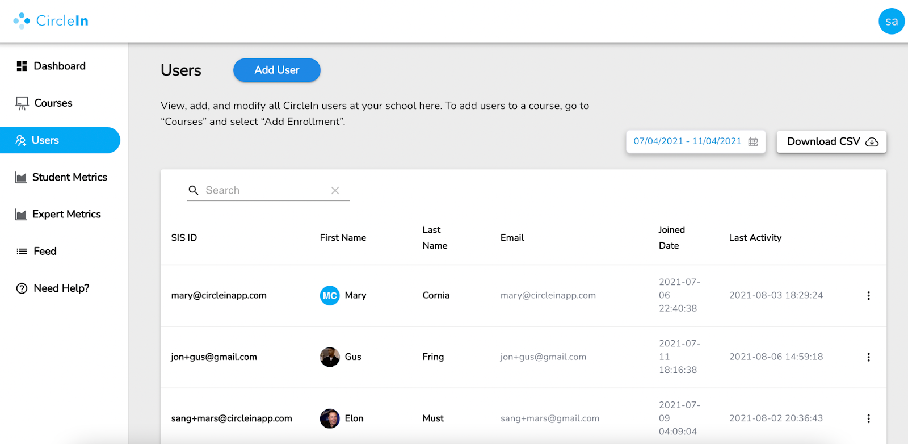Click the Courses presentation board icon
This screenshot has height=444, width=908.
click(x=22, y=103)
